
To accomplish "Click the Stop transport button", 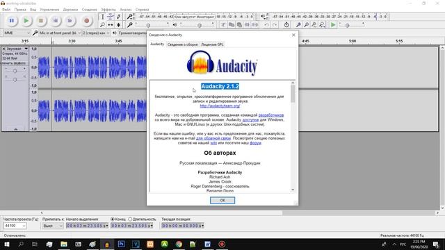I will 41,21.
